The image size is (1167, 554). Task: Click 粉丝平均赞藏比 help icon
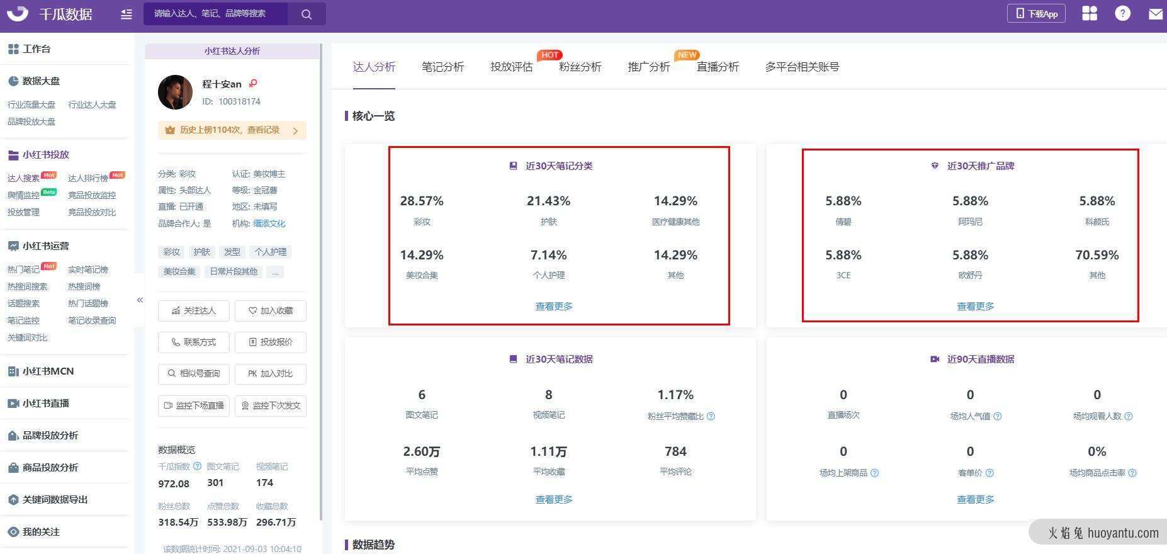tap(711, 416)
